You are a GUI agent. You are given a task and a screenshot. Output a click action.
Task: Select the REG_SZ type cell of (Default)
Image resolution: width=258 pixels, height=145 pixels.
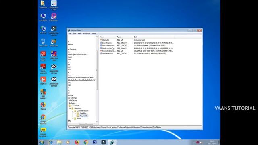120,40
